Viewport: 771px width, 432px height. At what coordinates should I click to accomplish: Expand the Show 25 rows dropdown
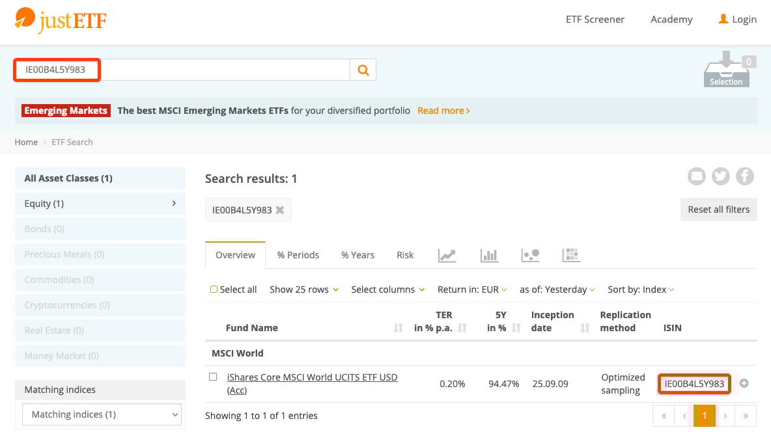pyautogui.click(x=303, y=290)
